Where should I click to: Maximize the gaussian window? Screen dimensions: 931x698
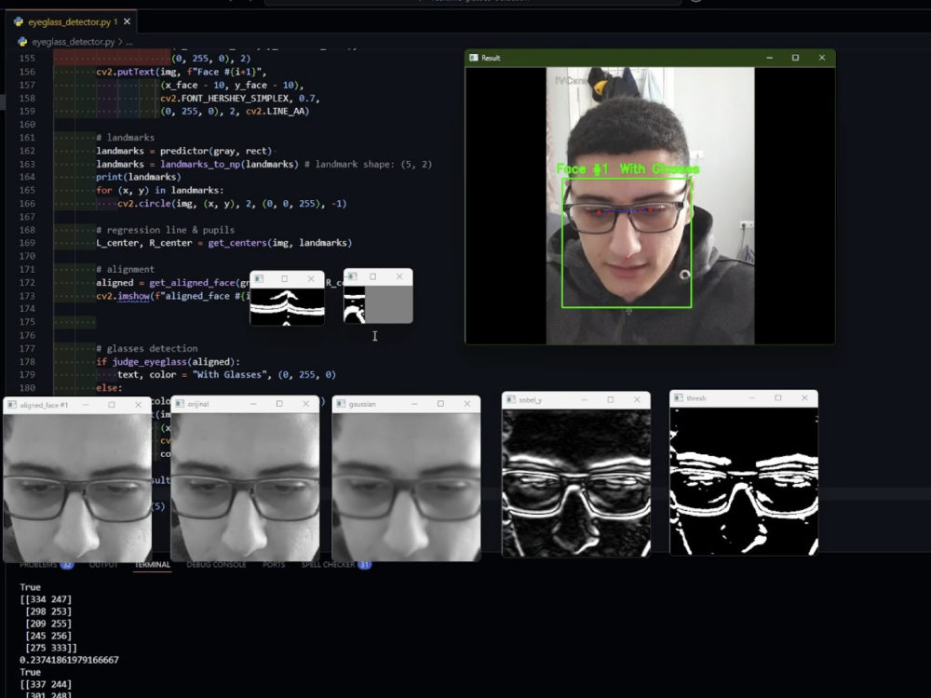coord(440,404)
